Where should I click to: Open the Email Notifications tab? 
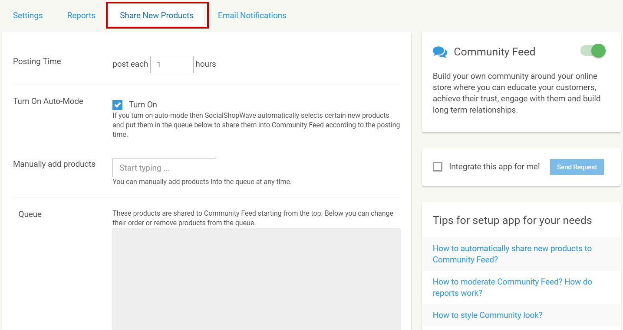click(x=252, y=16)
